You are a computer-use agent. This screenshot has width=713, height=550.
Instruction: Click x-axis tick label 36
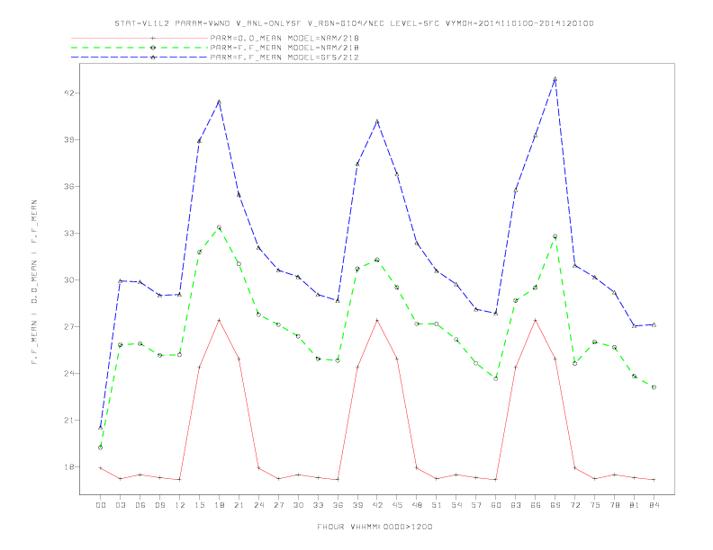tap(338, 505)
